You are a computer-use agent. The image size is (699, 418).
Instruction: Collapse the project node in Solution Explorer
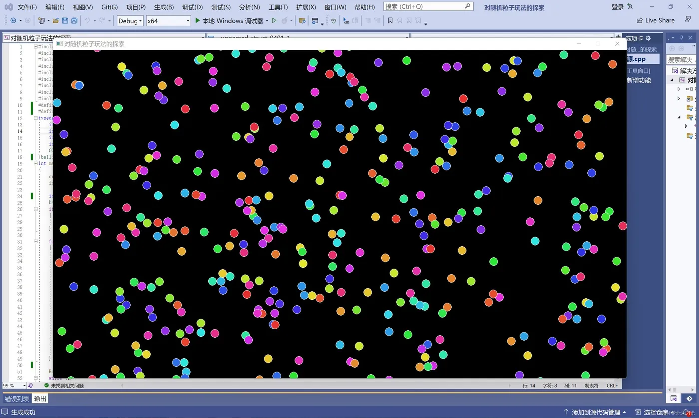[x=672, y=80]
